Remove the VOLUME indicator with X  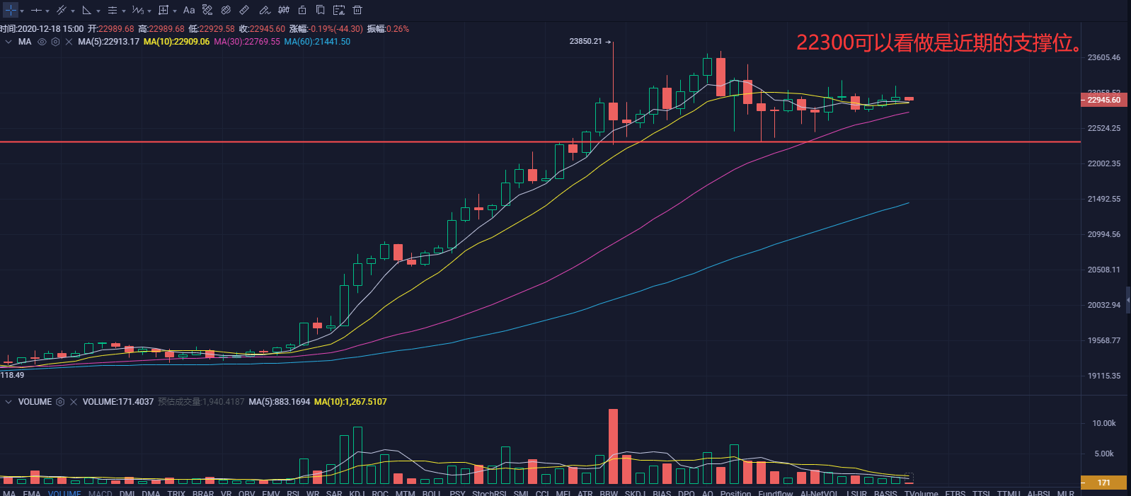click(74, 402)
